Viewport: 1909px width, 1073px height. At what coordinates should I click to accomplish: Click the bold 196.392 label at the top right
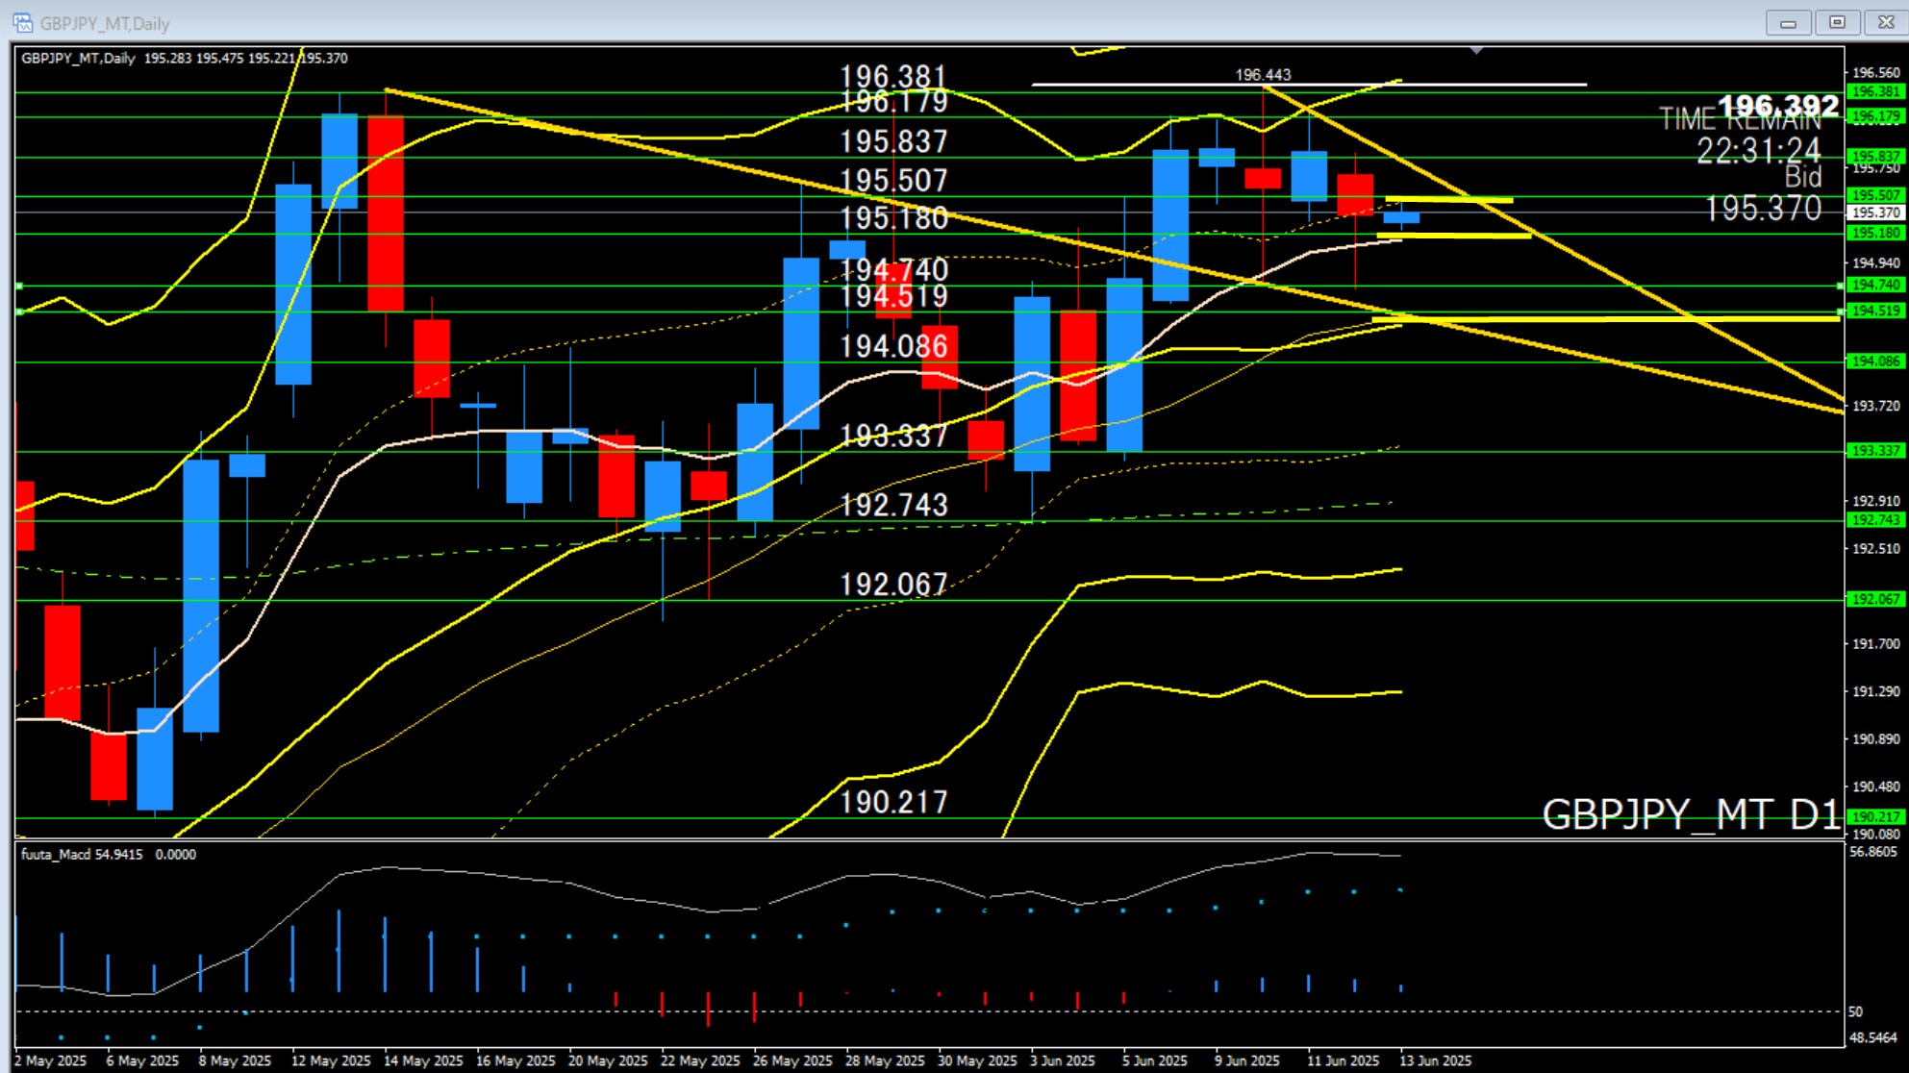coord(1778,105)
